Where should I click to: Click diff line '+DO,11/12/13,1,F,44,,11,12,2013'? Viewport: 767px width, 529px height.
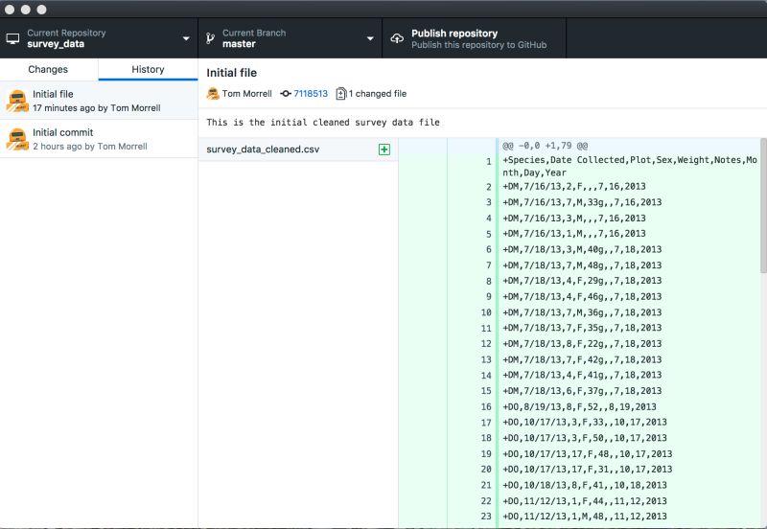pyautogui.click(x=585, y=500)
